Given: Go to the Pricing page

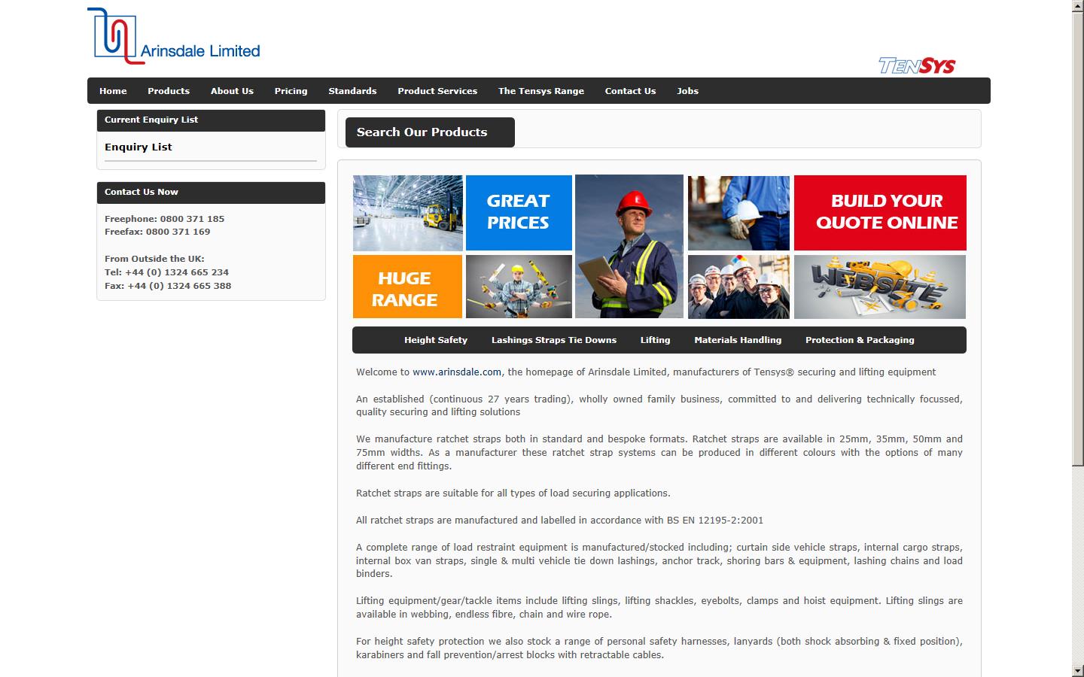Looking at the screenshot, I should click(x=291, y=91).
